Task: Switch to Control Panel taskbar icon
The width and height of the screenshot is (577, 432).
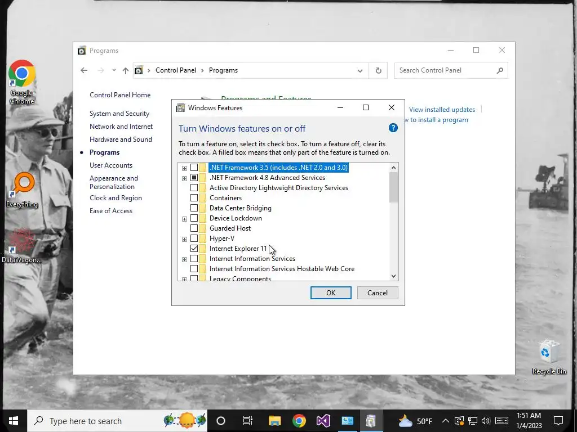Action: point(347,421)
